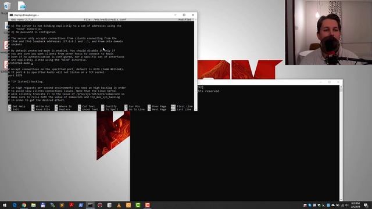372x209 pixels.
Task: Click the Go To Line shortcut in nano
Action: [x=134, y=110]
